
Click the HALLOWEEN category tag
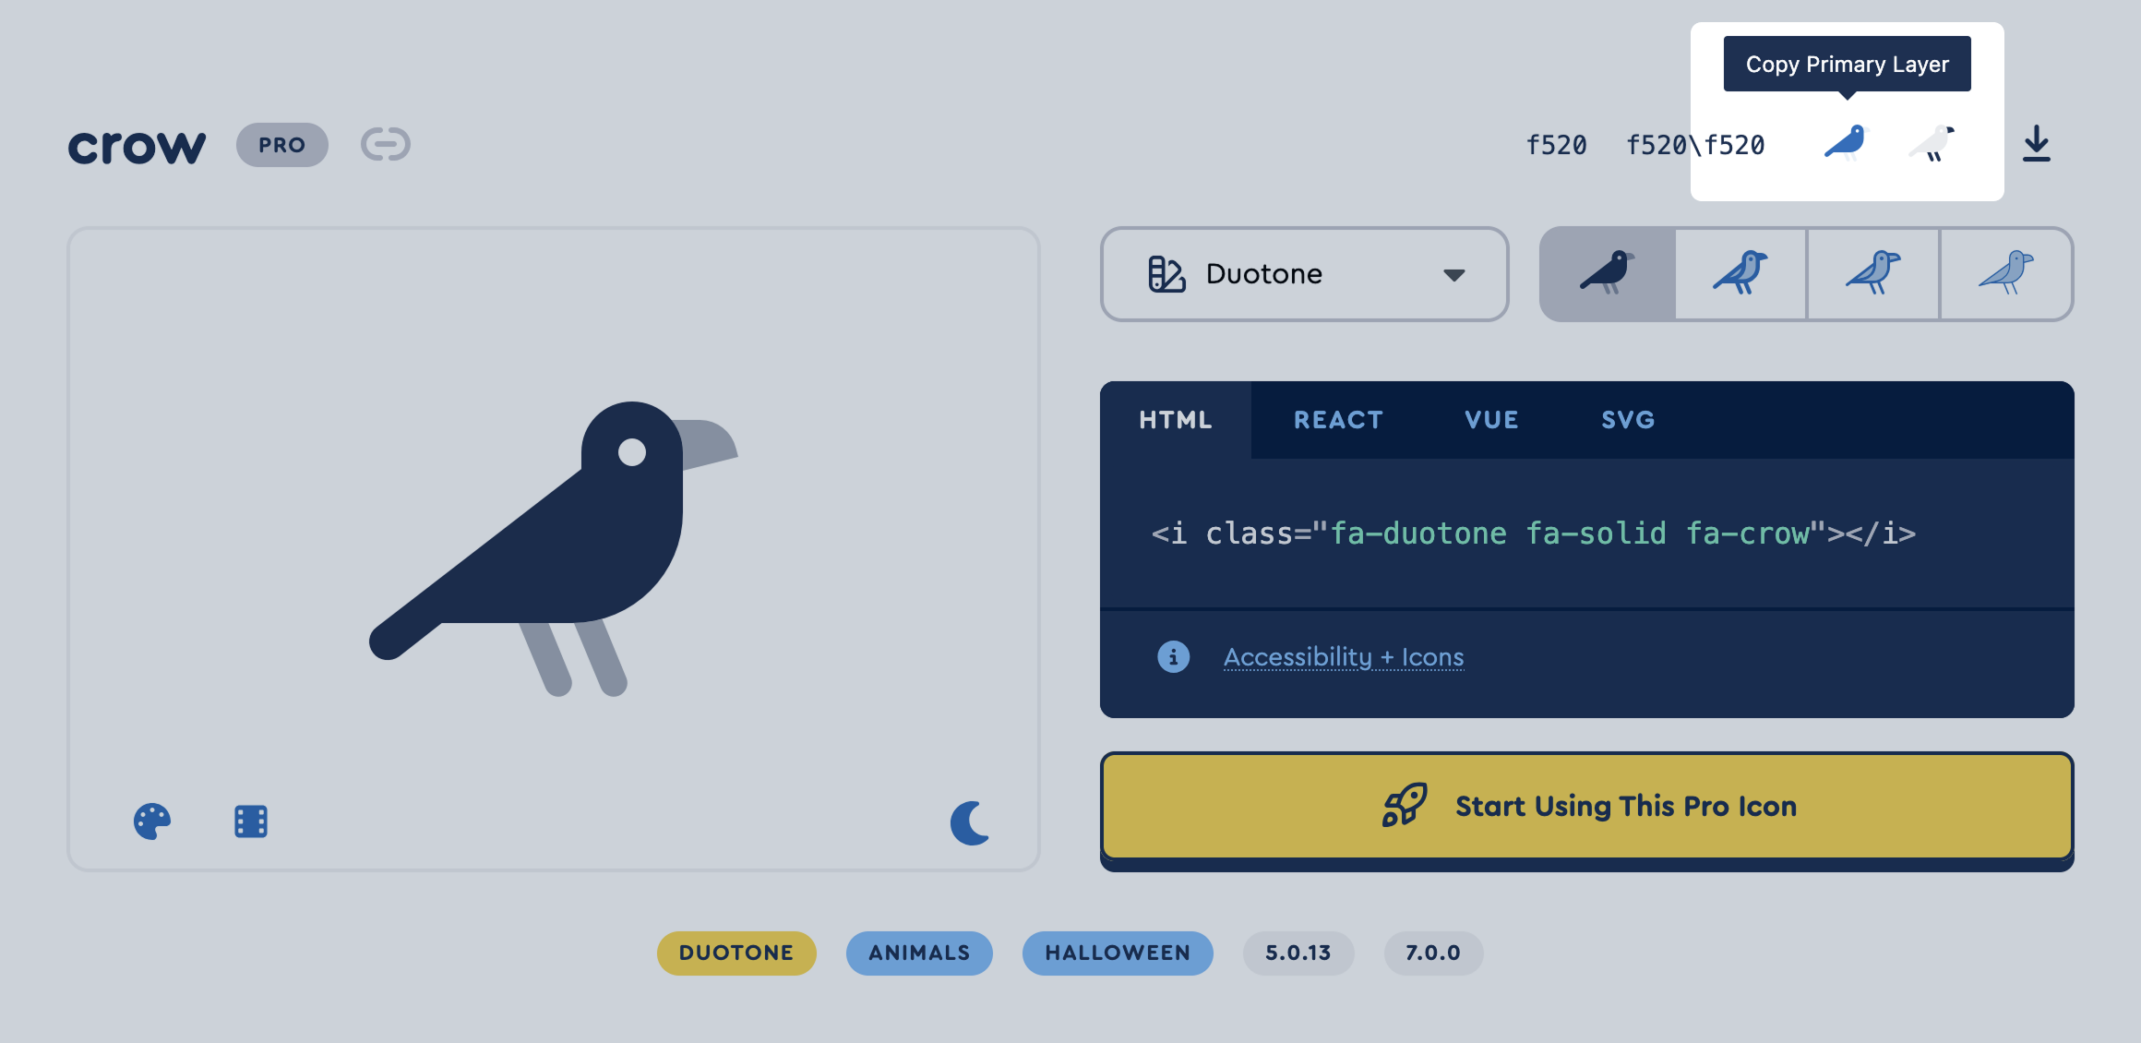pos(1117,953)
